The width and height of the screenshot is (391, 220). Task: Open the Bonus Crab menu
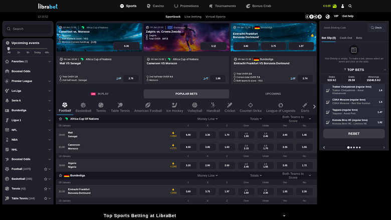[259, 6]
